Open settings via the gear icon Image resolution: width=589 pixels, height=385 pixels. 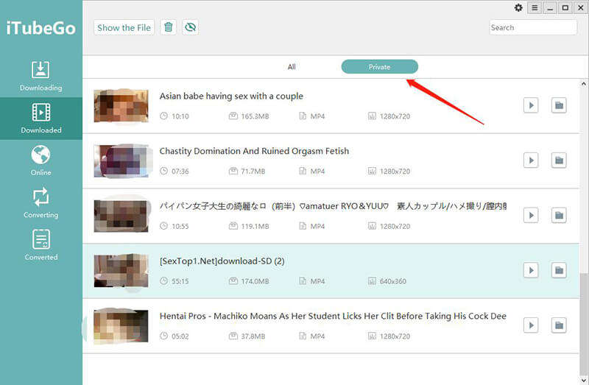pyautogui.click(x=518, y=8)
